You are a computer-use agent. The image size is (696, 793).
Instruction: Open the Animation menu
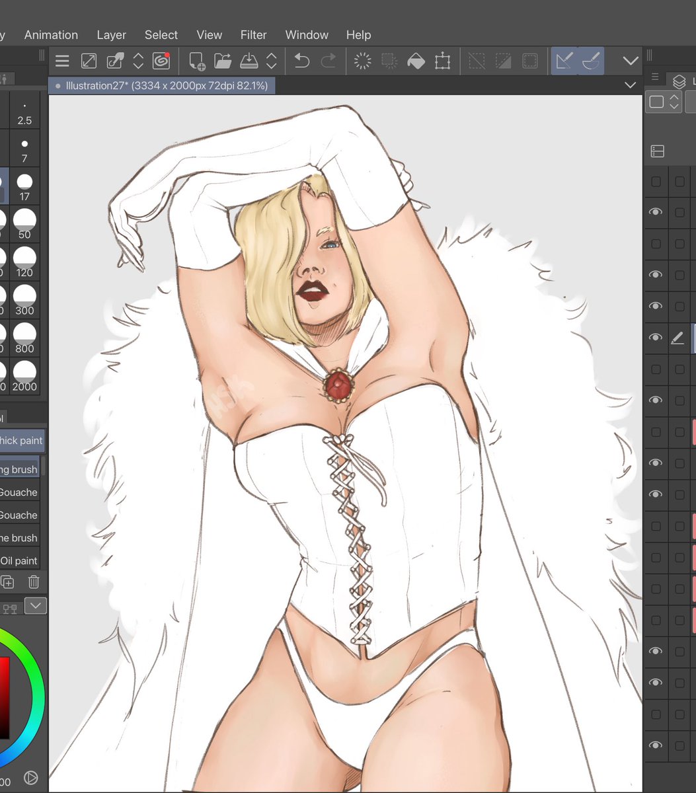coord(51,35)
